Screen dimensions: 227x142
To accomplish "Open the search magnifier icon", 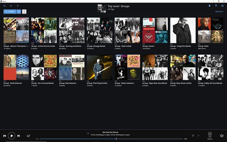I will pyautogui.click(x=222, y=6).
